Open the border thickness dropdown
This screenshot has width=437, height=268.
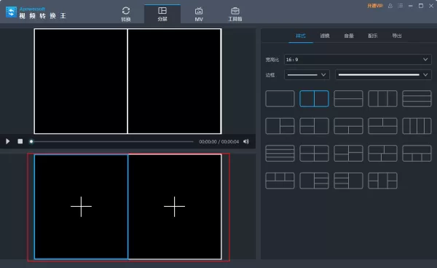coord(307,75)
